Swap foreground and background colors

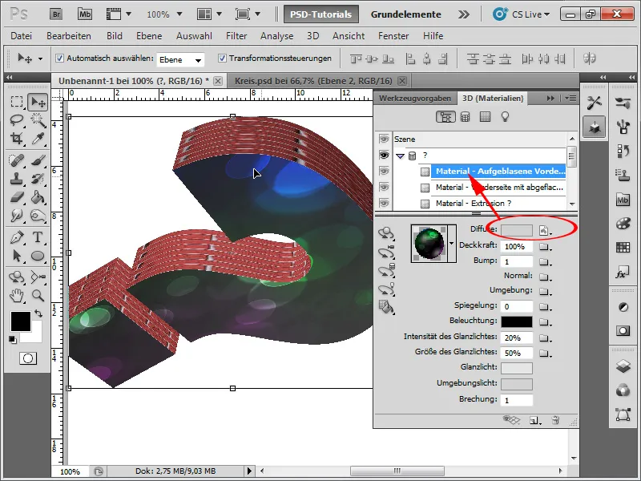tap(38, 313)
